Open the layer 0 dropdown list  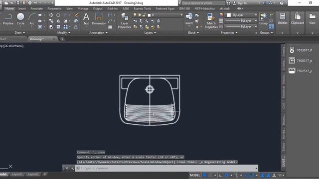[x=181, y=15]
